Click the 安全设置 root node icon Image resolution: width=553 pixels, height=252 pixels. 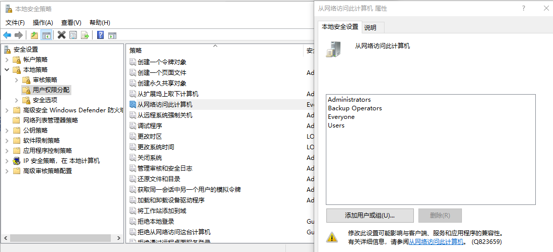(x=8, y=50)
